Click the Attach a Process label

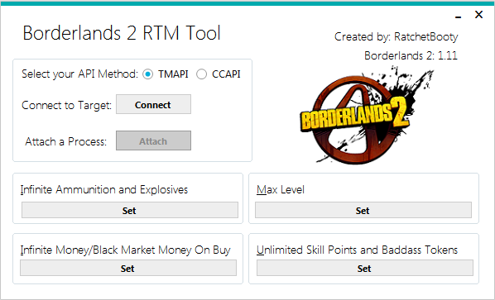pos(66,142)
